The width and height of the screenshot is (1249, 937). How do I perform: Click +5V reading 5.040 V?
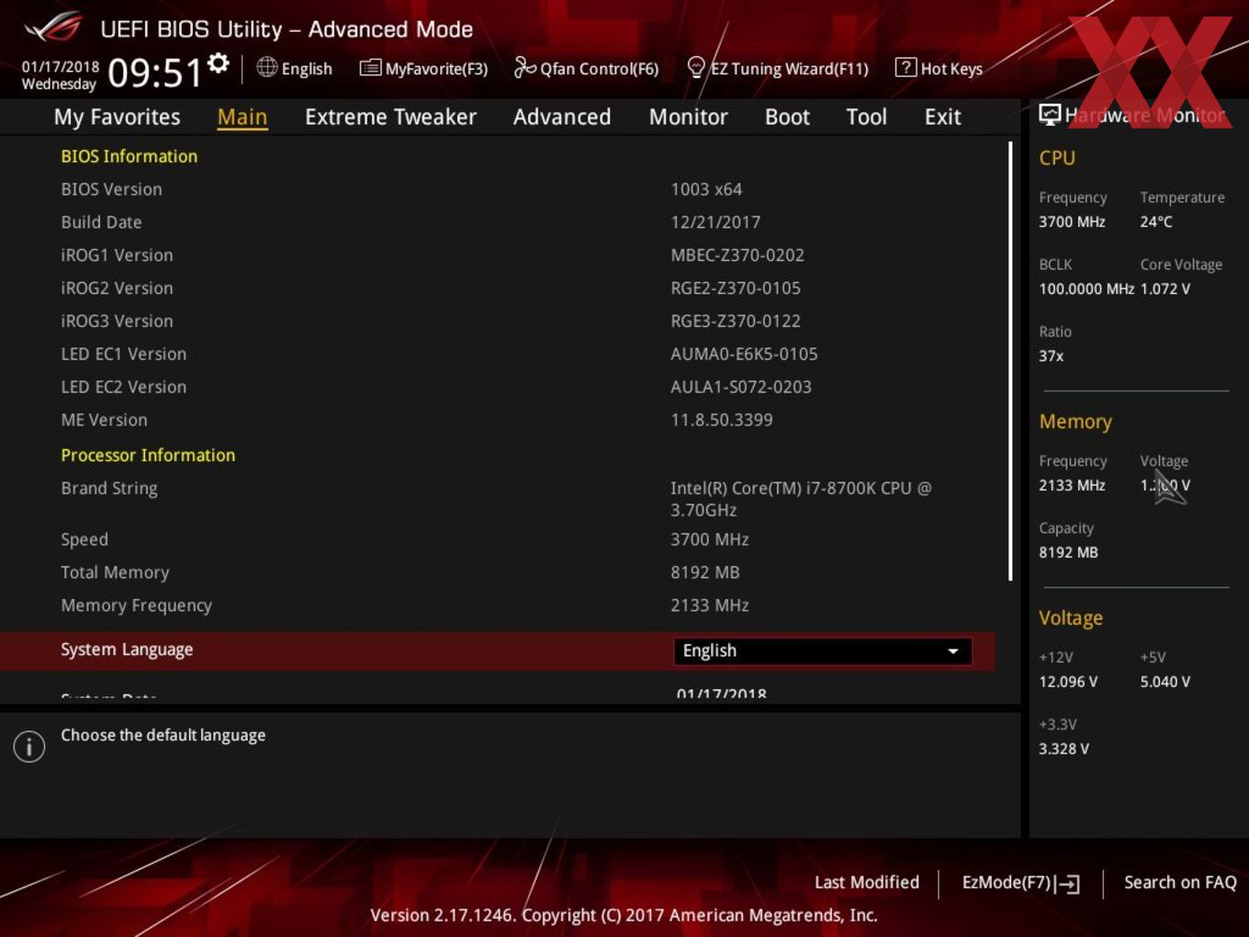1165,683
